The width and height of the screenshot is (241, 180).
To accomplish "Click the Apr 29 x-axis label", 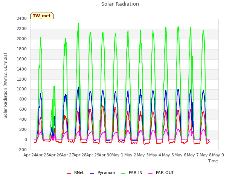I will (x=93, y=155).
